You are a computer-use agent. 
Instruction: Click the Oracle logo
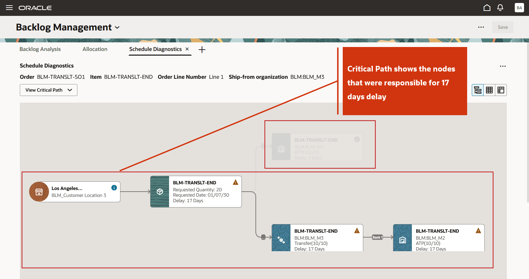click(x=35, y=8)
